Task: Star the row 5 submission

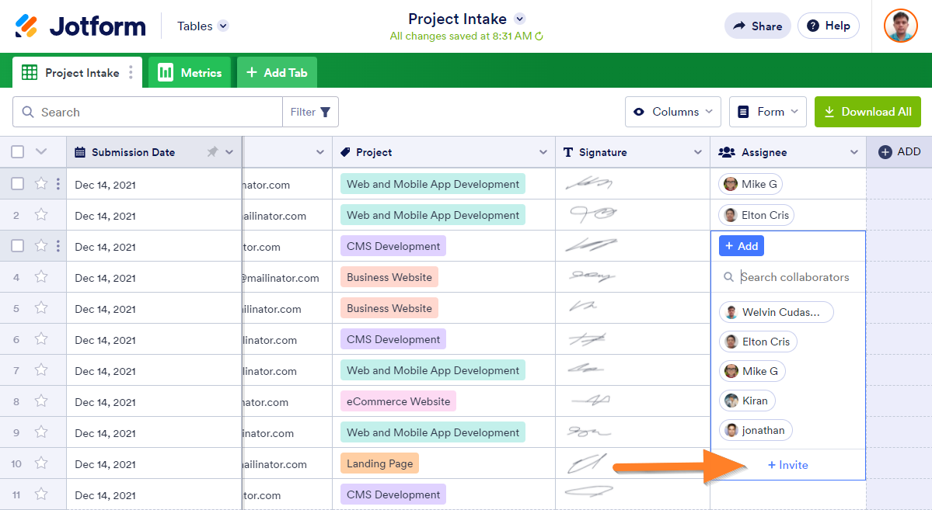Action: (x=41, y=308)
